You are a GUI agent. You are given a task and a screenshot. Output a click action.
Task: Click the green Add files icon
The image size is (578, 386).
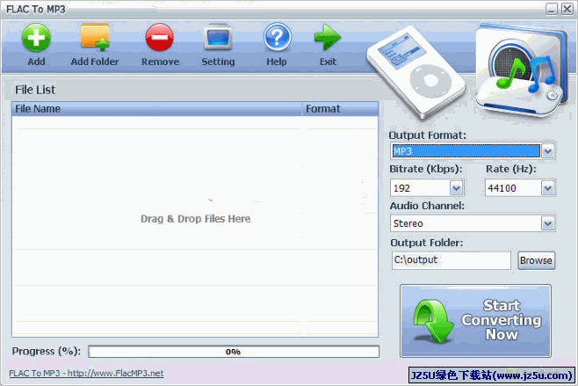[36, 38]
